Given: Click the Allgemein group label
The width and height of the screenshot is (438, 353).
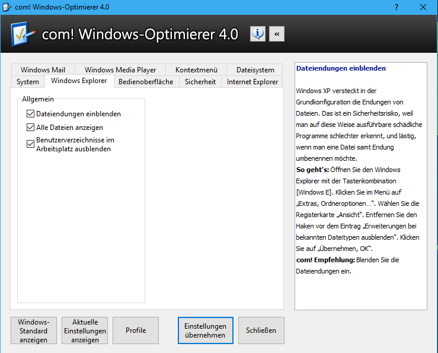Looking at the screenshot, I should tap(38, 99).
